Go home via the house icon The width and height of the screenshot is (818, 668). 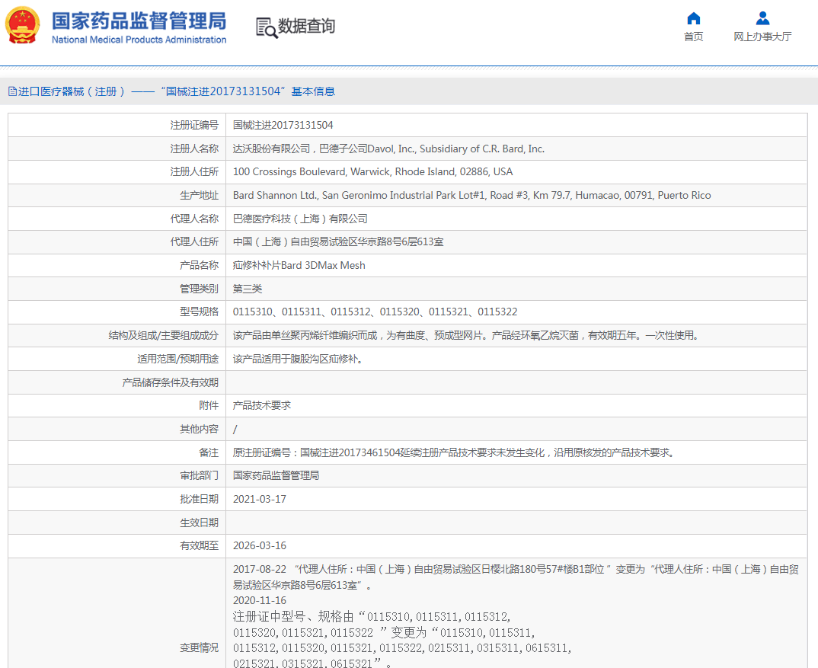(693, 19)
